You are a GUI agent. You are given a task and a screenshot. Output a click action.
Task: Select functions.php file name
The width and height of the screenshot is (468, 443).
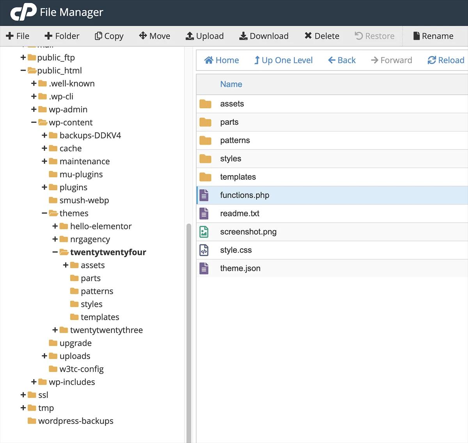coord(245,195)
